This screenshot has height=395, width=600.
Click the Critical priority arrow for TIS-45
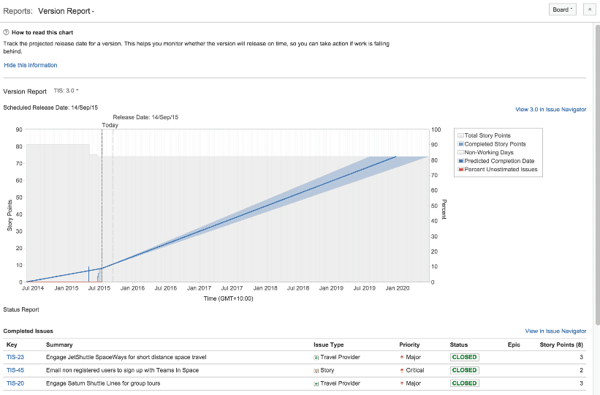pyautogui.click(x=402, y=370)
